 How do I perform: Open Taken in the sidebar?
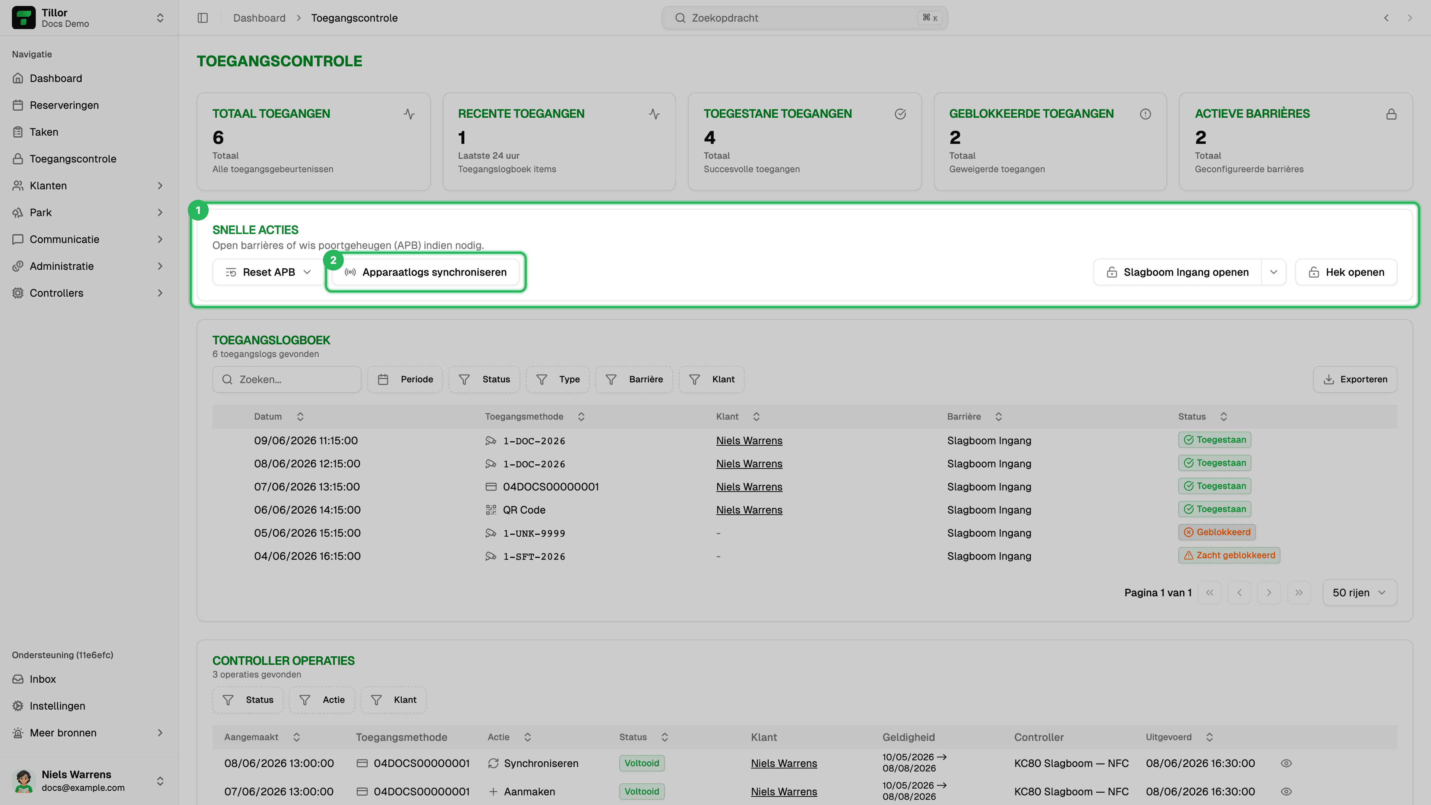coord(89,132)
